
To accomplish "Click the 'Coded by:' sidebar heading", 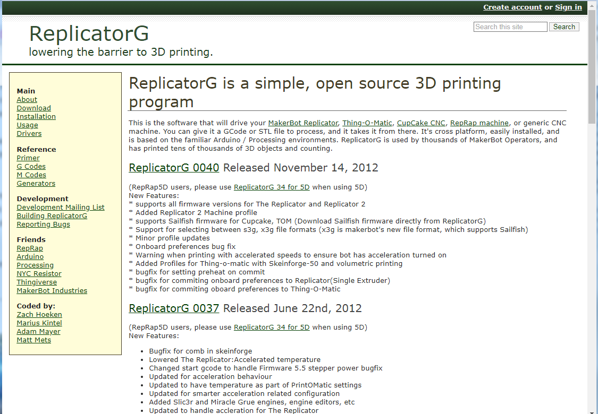I will click(36, 306).
